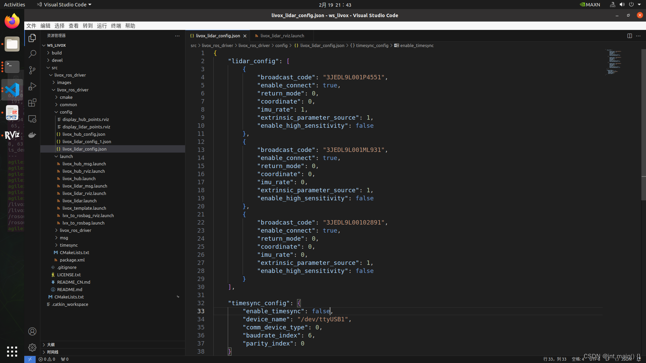
Task: Open Terminal from the dock
Action: [x=12, y=67]
